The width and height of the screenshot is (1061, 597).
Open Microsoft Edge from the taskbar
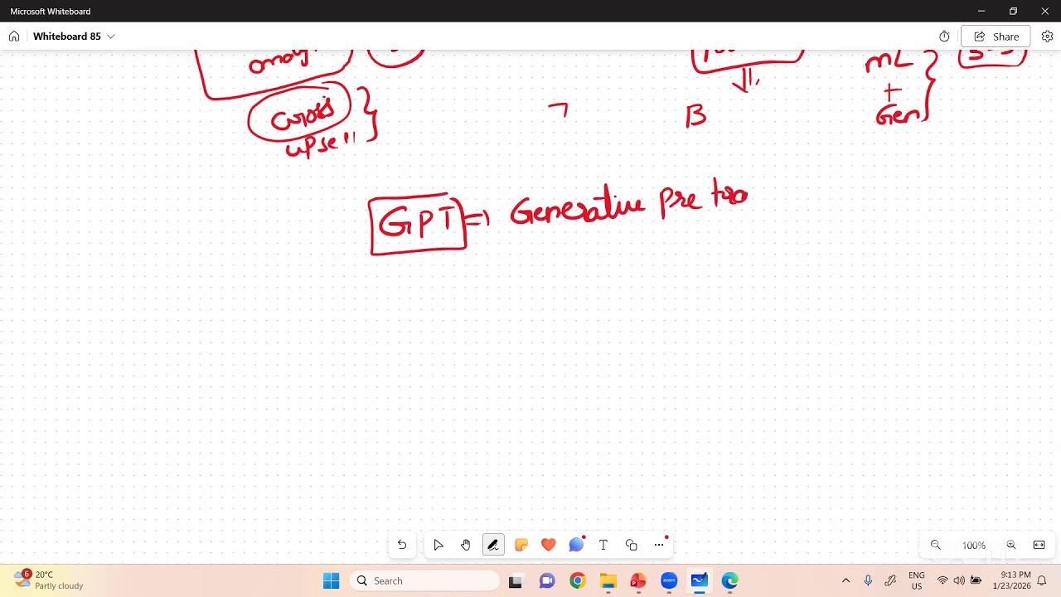[x=729, y=581]
